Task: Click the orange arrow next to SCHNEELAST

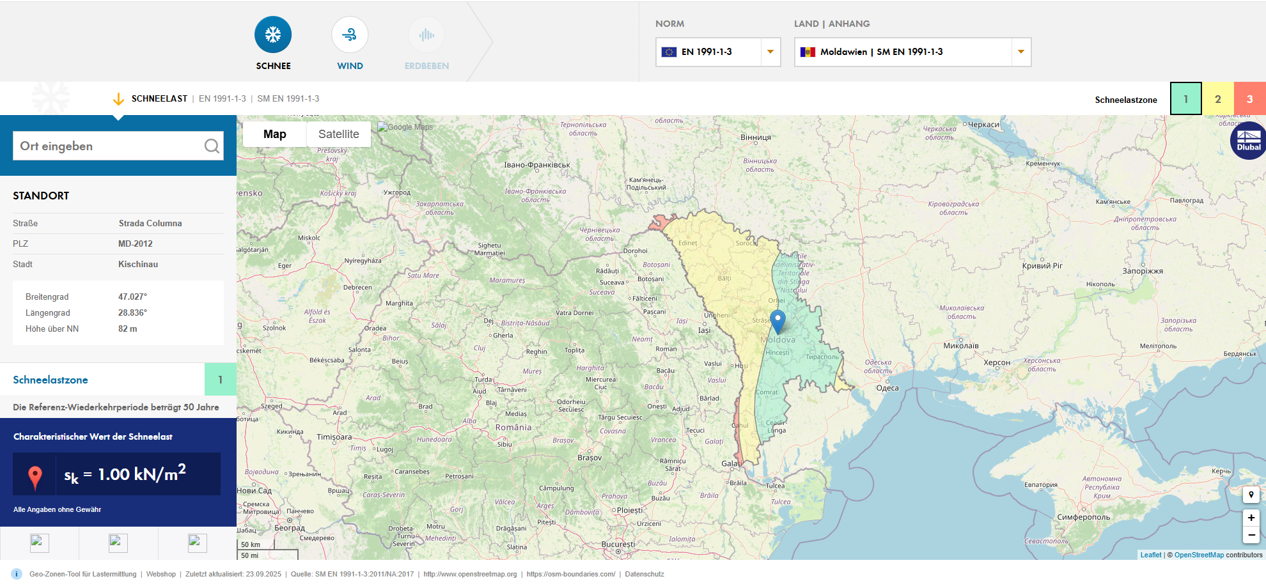Action: point(119,98)
